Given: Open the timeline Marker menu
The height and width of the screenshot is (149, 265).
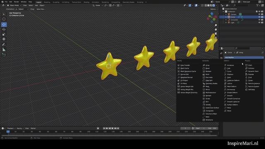Looking at the screenshot, I should tap(33, 128).
